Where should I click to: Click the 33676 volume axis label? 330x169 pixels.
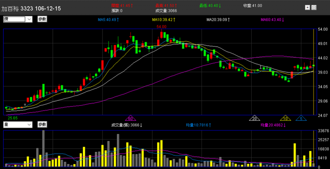pyautogui.click(x=323, y=131)
